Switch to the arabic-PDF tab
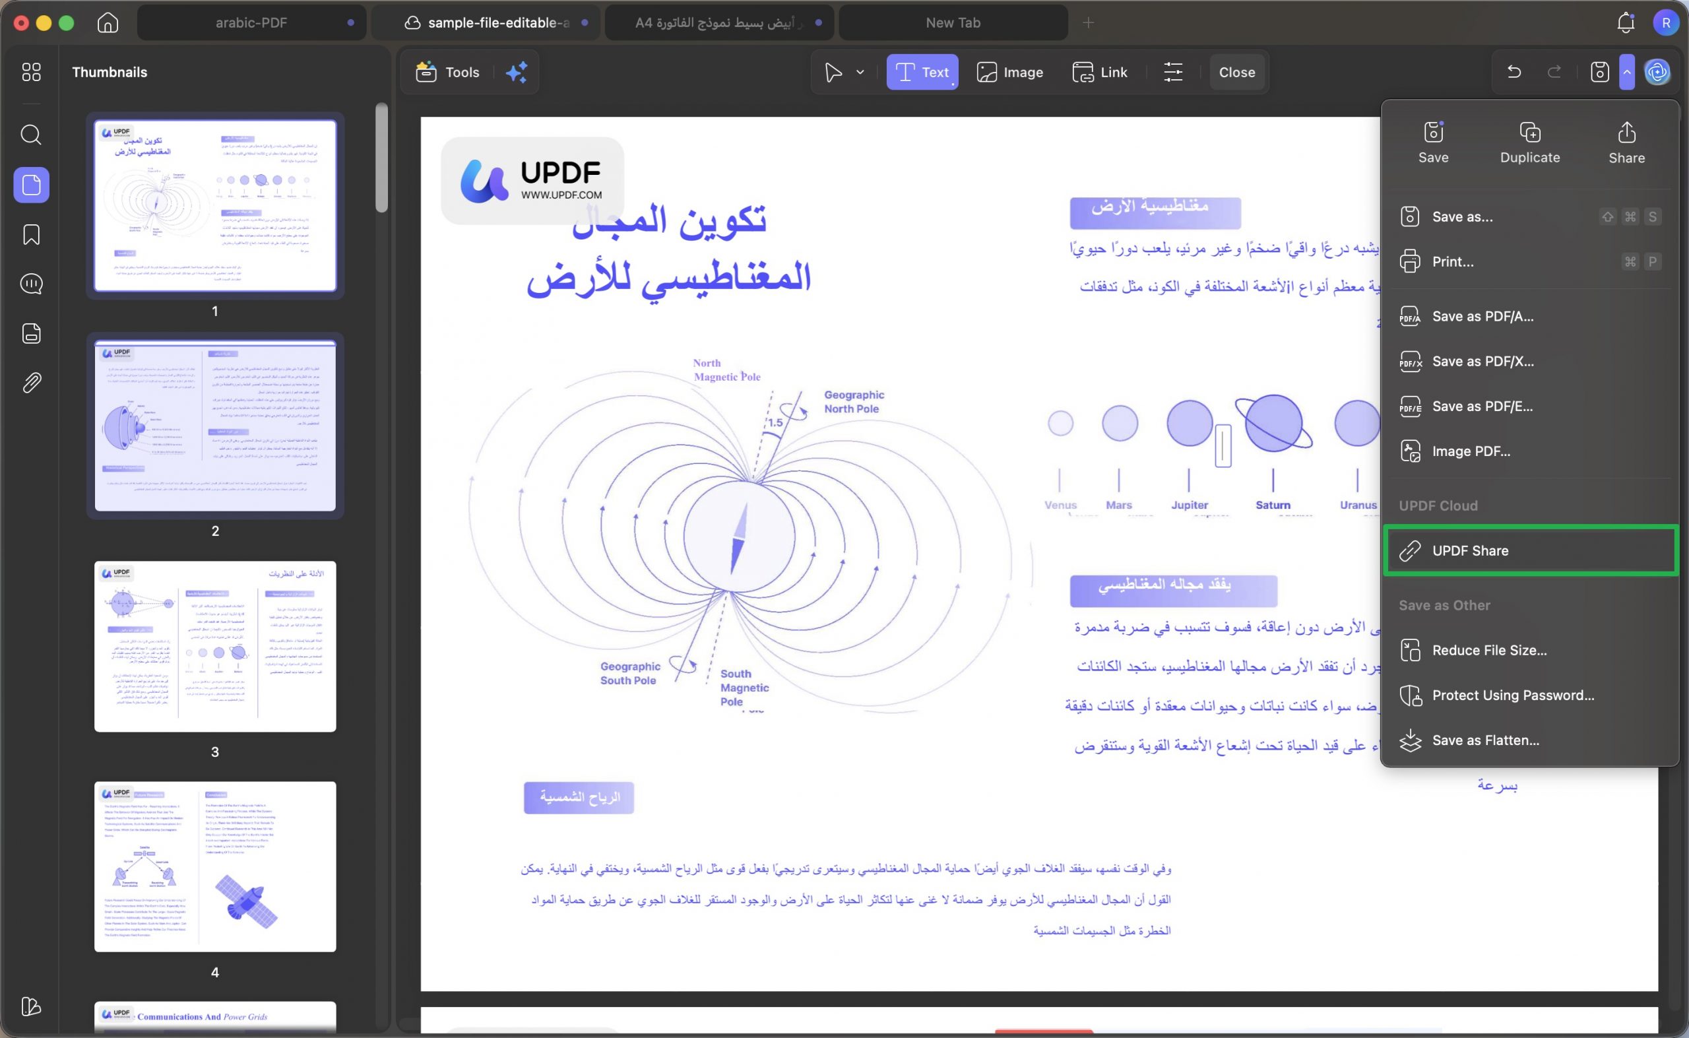1689x1038 pixels. pyautogui.click(x=251, y=22)
